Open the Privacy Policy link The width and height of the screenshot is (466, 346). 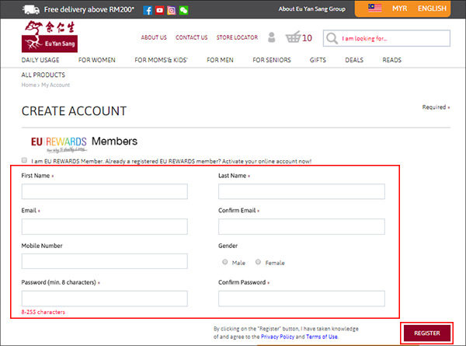277,337
